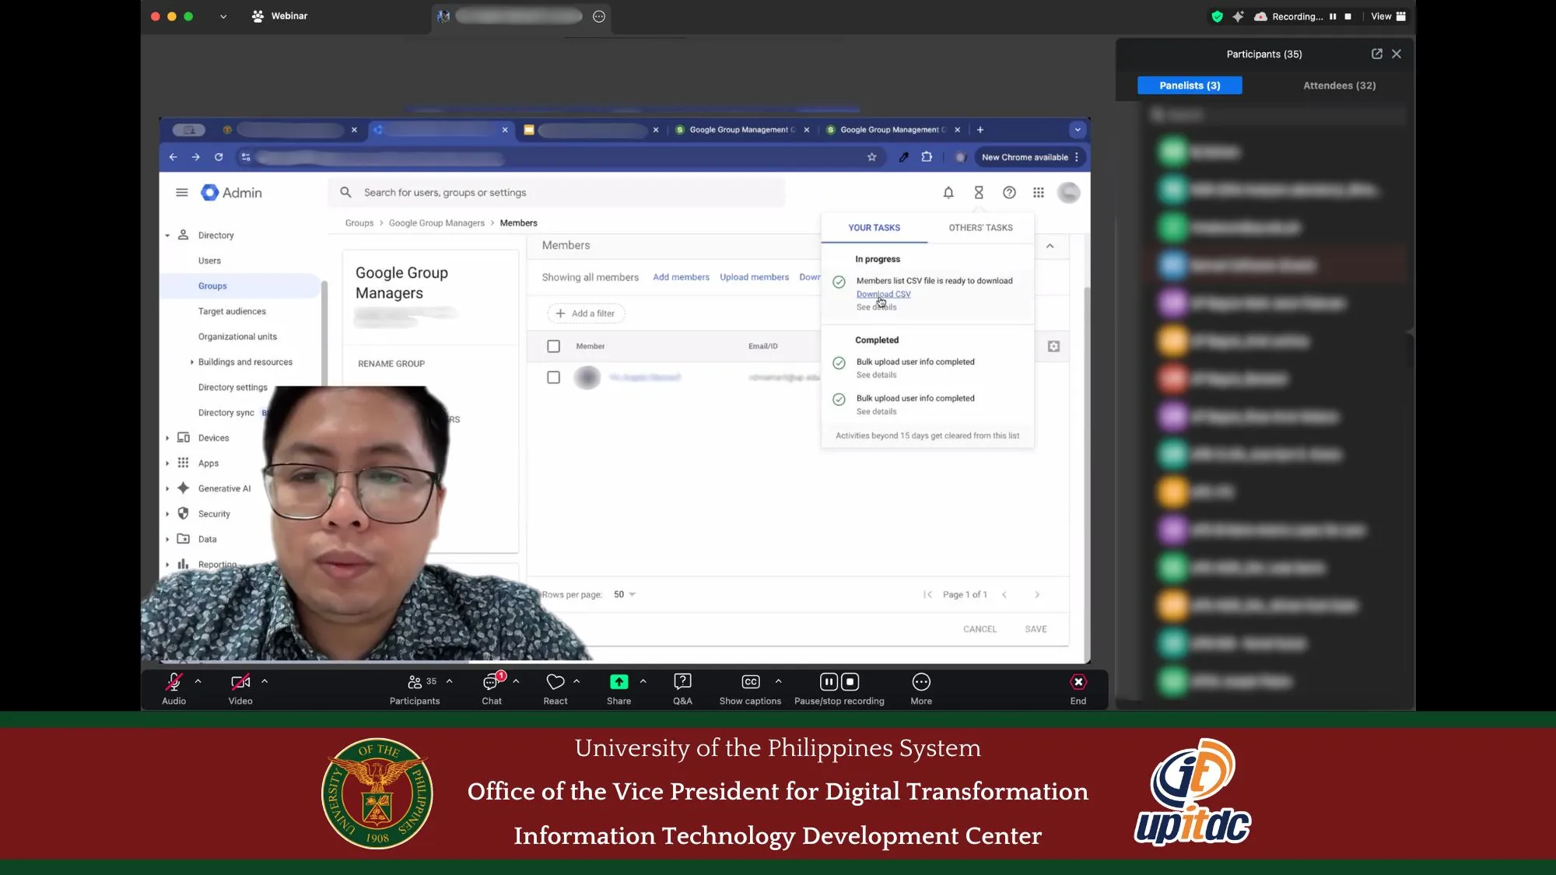The image size is (1556, 875).
Task: Click the Google Admin logo
Action: point(231,192)
